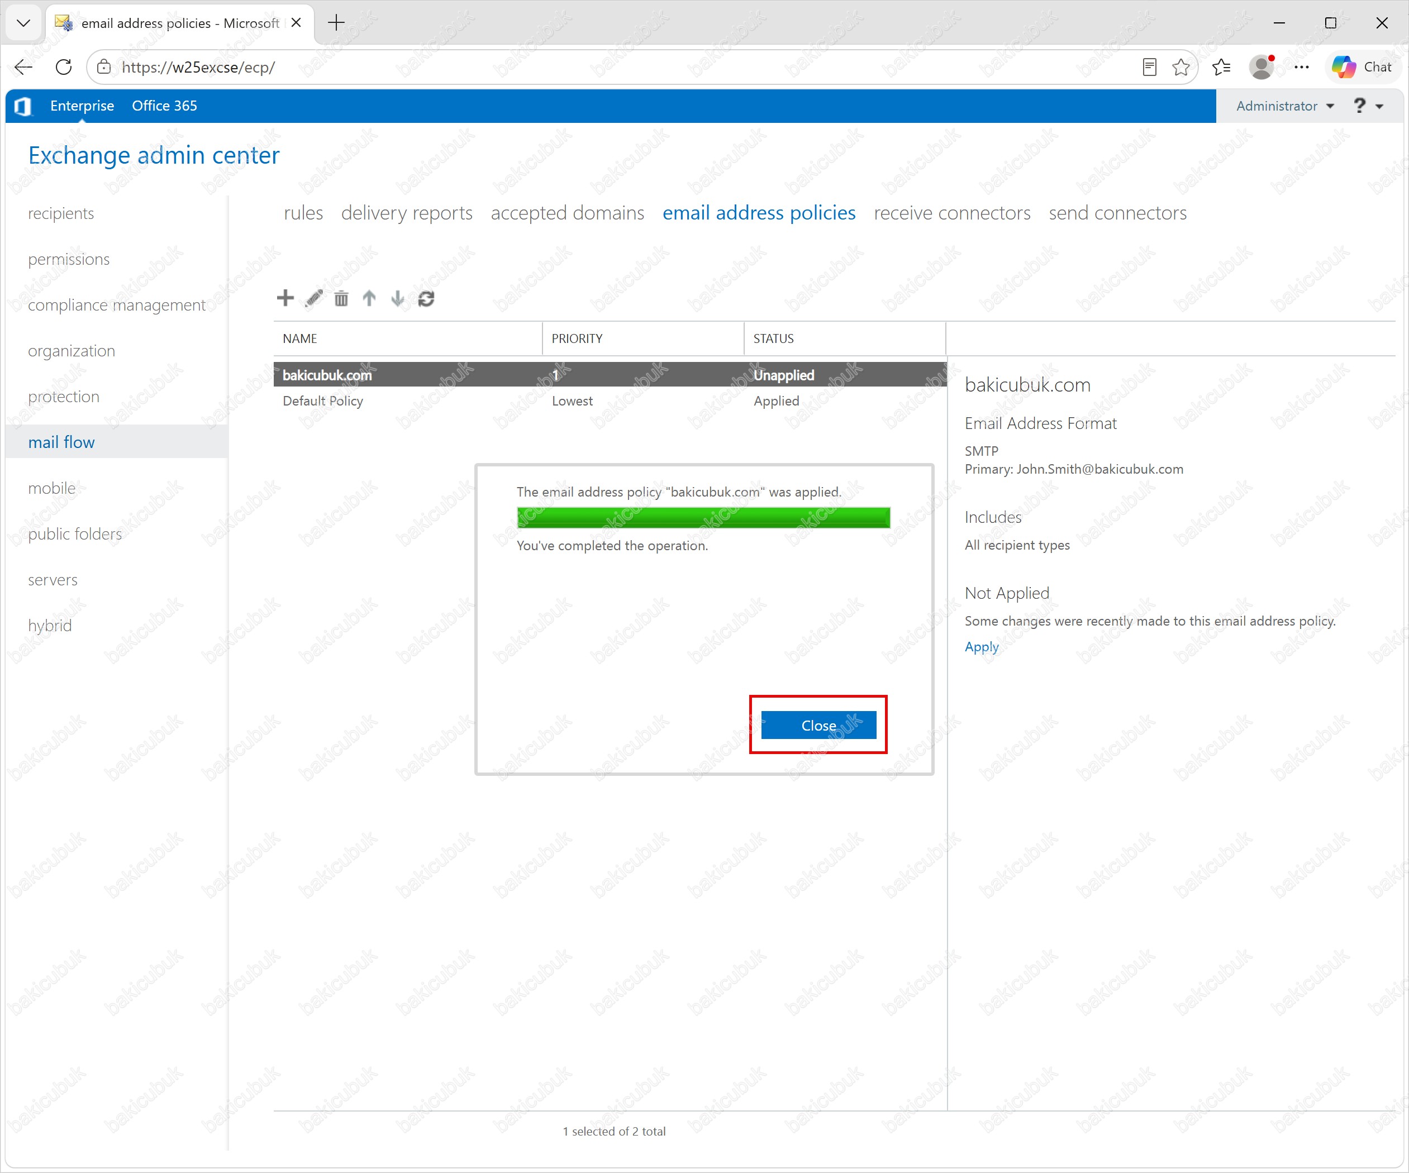Open browser settings and more menu
The width and height of the screenshot is (1409, 1173).
coord(1302,67)
